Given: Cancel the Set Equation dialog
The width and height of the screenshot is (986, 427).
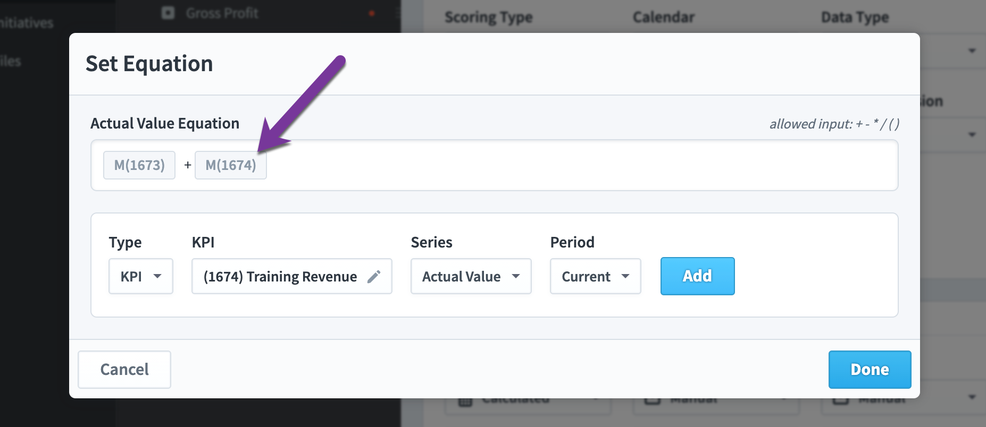Looking at the screenshot, I should click(124, 370).
